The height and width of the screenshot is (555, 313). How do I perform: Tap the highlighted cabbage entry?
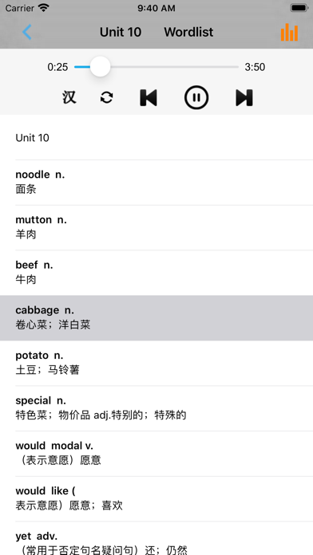click(x=156, y=318)
